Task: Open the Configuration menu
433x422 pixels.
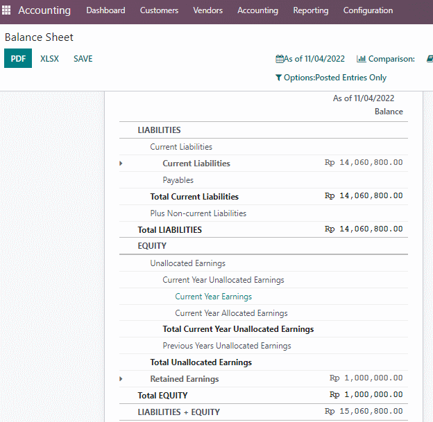Action: tap(368, 10)
